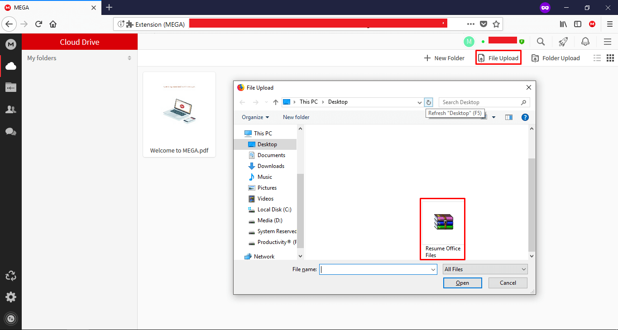The image size is (618, 330).
Task: Click the refresh Desktop button in dialog
Action: 429,102
